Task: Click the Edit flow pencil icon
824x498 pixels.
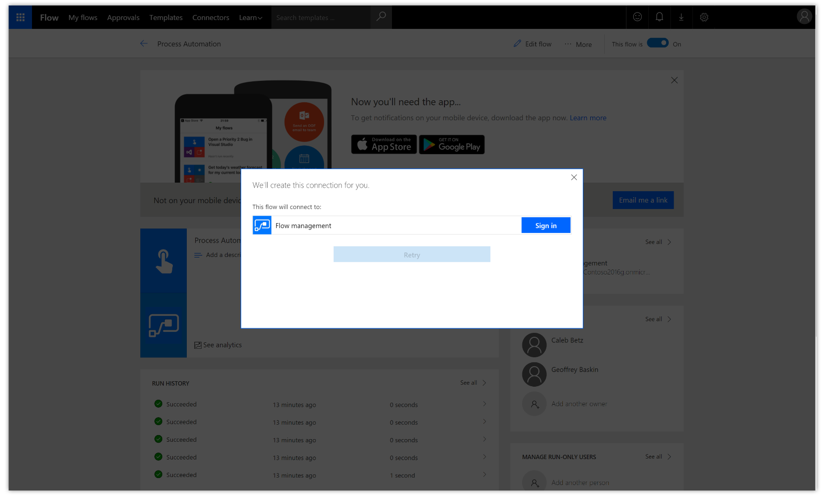Action: click(517, 44)
